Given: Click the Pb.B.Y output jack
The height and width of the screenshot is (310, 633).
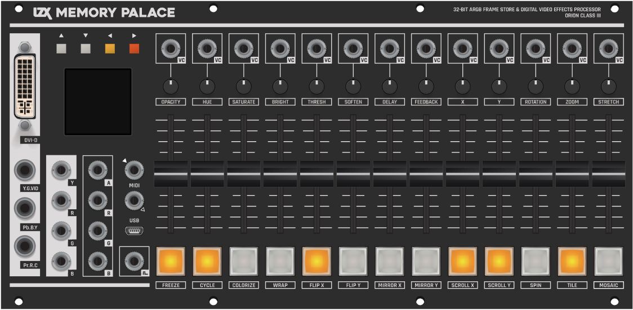Looking at the screenshot, I should (25, 208).
